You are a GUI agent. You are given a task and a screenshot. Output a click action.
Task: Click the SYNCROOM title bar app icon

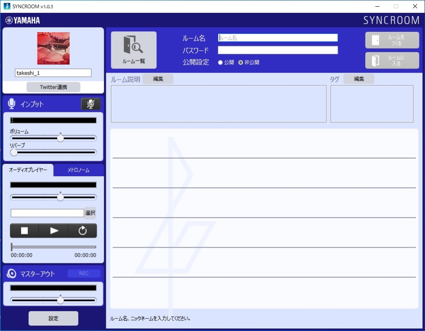tap(7, 6)
